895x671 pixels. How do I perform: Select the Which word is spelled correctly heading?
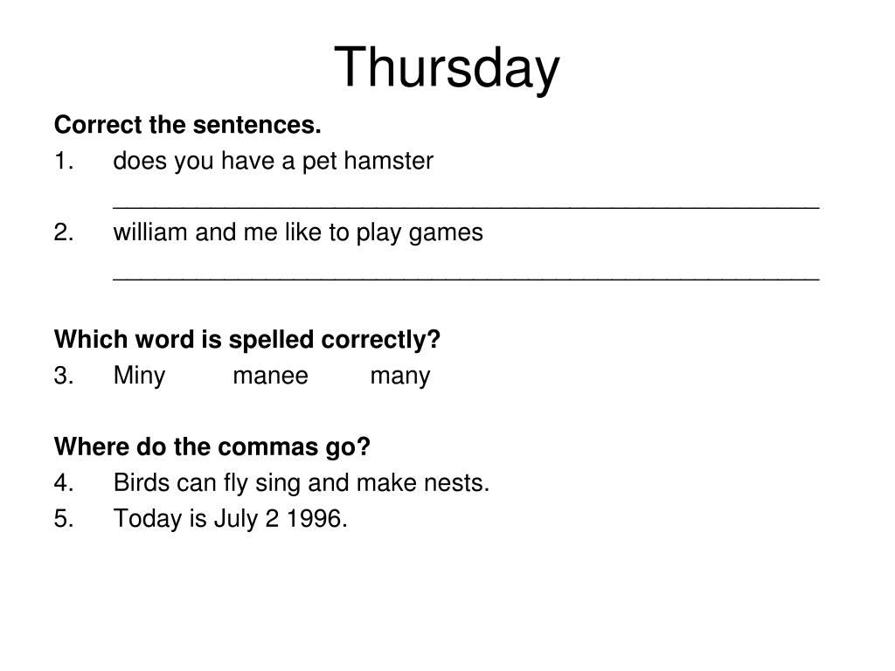(x=247, y=340)
